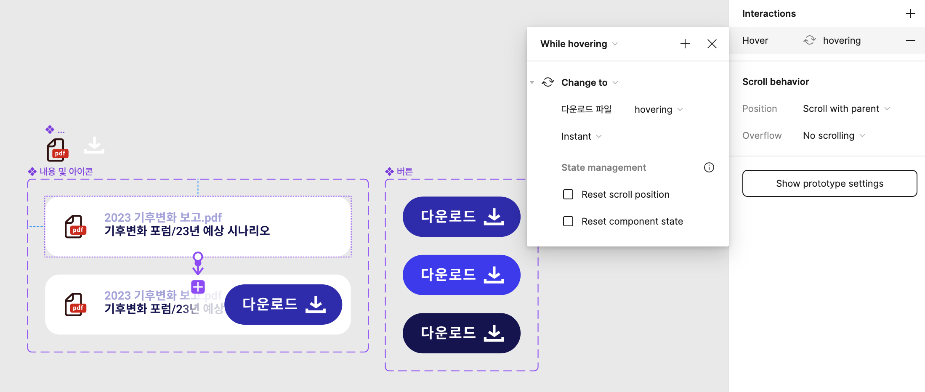This screenshot has height=392, width=925.
Task: Click the 다운로드 파일 property label
Action: click(586, 109)
